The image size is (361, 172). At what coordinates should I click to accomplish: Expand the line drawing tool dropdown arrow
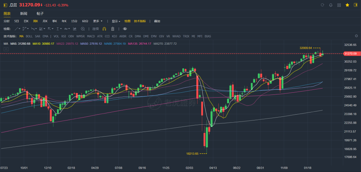[x=19, y=29]
